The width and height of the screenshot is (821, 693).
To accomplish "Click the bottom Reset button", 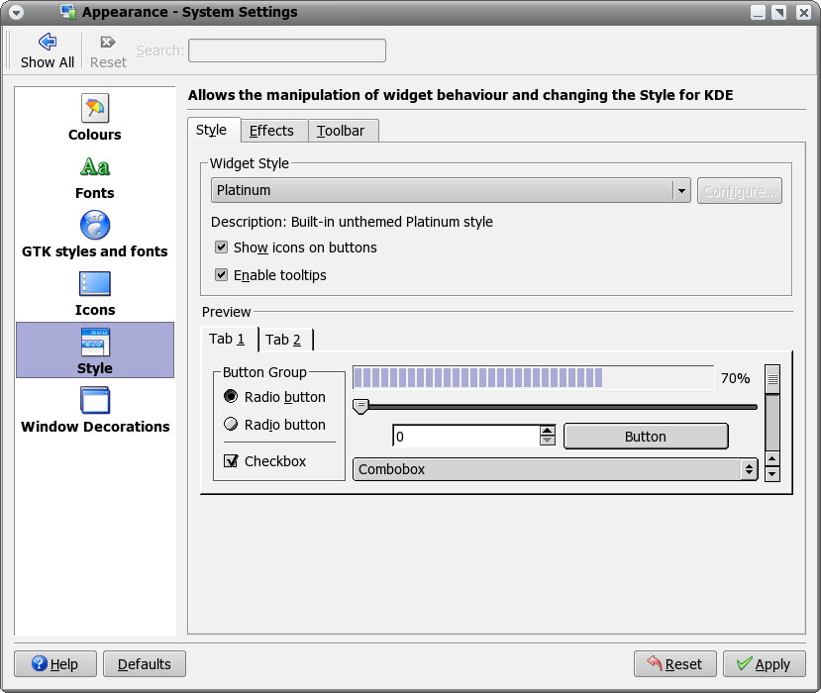I will [674, 663].
